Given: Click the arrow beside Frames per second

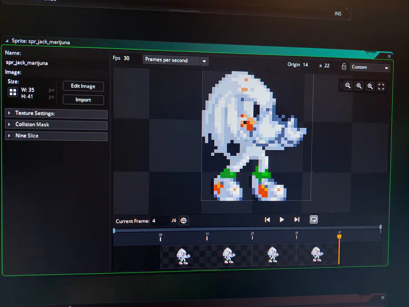Looking at the screenshot, I should pyautogui.click(x=204, y=61).
